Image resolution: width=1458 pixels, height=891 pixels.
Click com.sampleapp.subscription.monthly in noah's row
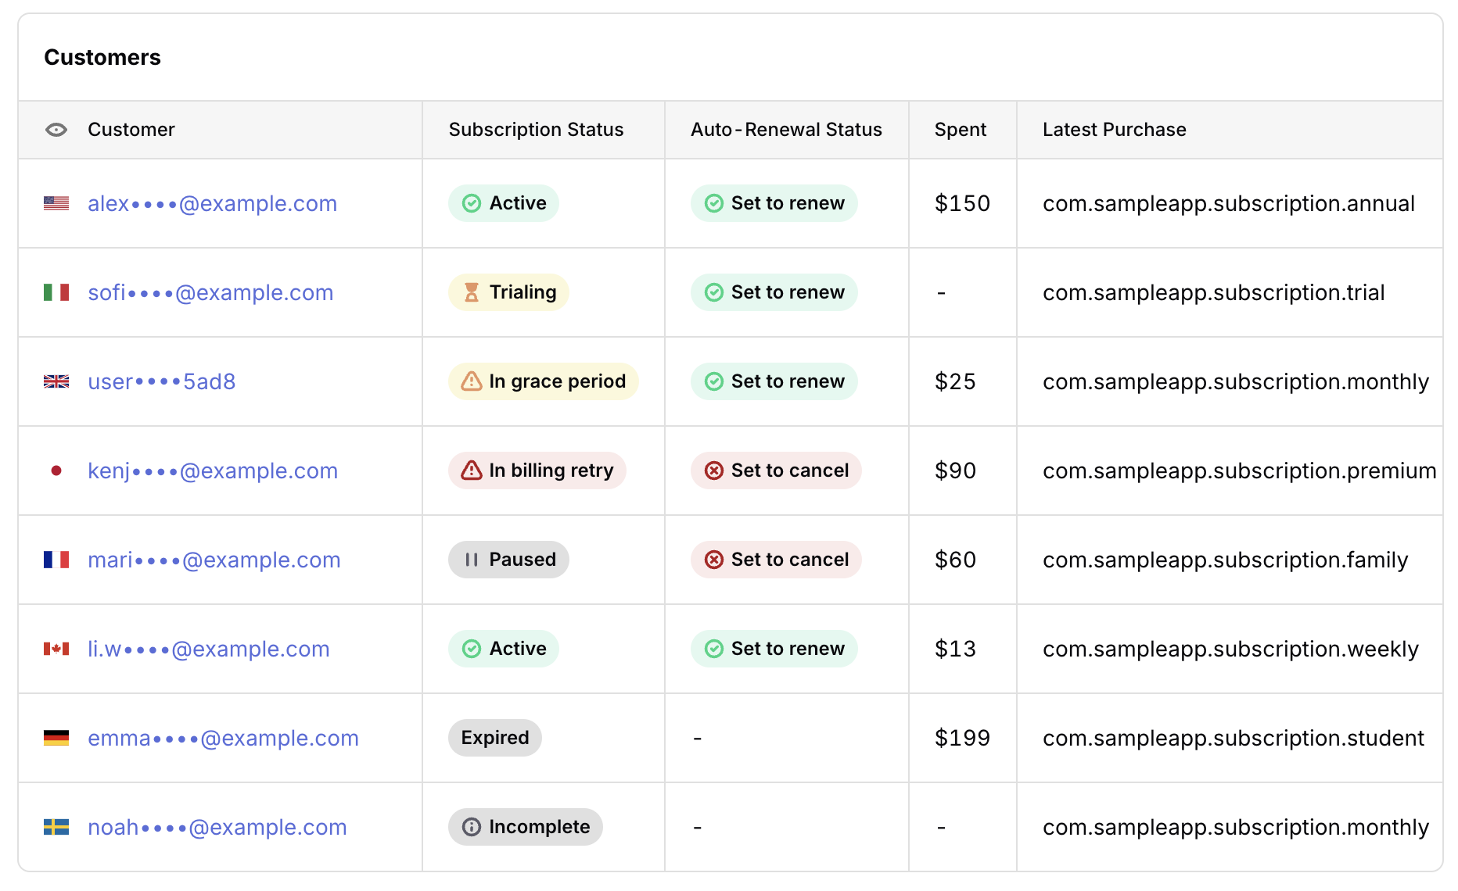click(1236, 827)
